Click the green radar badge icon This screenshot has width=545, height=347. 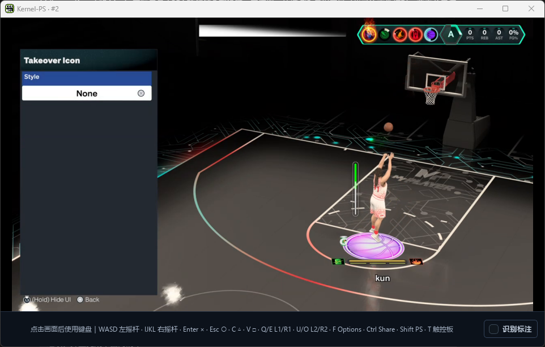click(385, 35)
